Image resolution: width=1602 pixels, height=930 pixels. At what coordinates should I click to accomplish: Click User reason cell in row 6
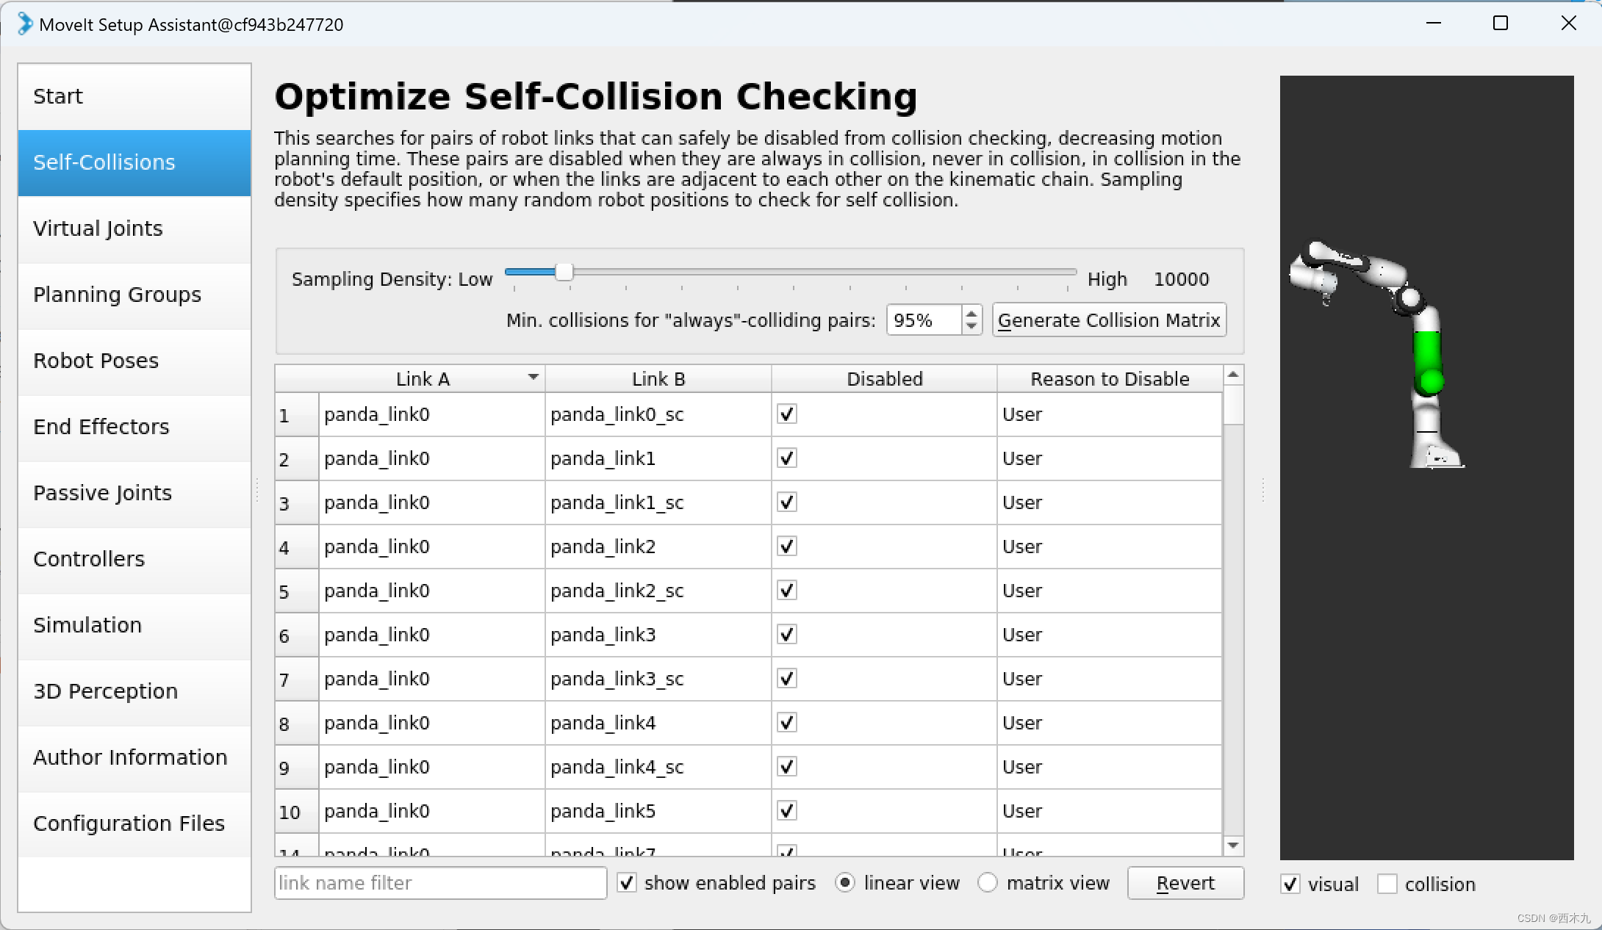[1110, 635]
